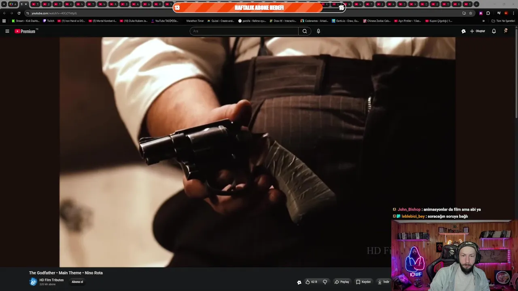518x291 pixels.
Task: Open Codenames - Arkadaş bookmark
Action: point(314,21)
